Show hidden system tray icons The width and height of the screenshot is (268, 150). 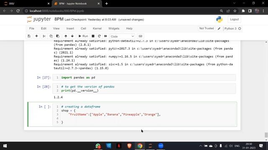pyautogui.click(x=201, y=146)
